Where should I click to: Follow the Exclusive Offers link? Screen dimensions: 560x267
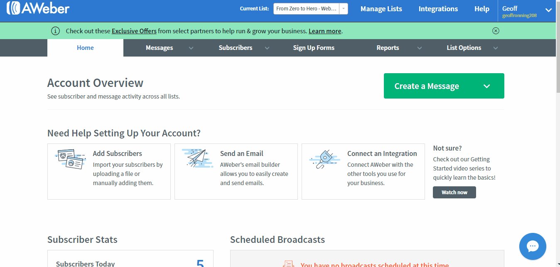pos(134,31)
